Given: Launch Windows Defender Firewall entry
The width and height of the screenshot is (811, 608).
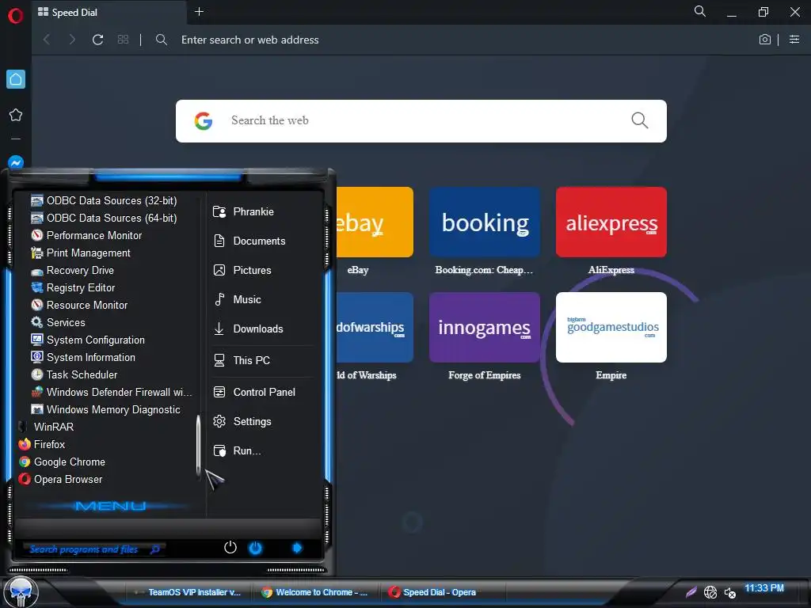Looking at the screenshot, I should pyautogui.click(x=111, y=393).
